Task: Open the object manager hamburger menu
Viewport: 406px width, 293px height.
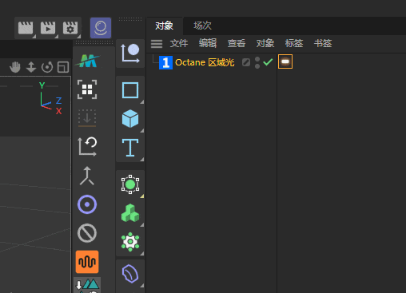Action: [x=157, y=44]
